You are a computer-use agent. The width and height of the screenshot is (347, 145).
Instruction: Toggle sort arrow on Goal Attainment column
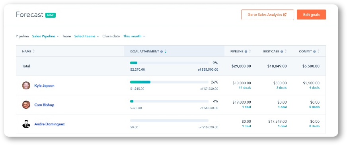coord(166,52)
